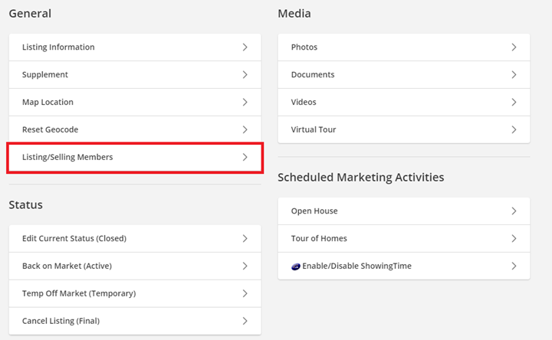
Task: Open the Videos section
Action: coord(404,102)
